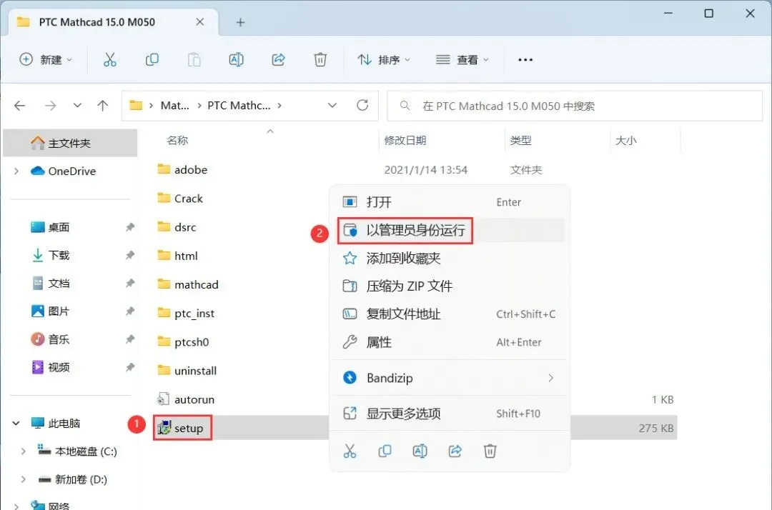Unpin 桌面 using its pin icon
The width and height of the screenshot is (772, 510).
click(x=130, y=227)
